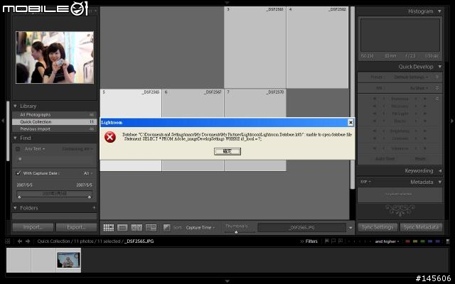
Task: Open the capture date All dropdown
Action: click(x=88, y=173)
